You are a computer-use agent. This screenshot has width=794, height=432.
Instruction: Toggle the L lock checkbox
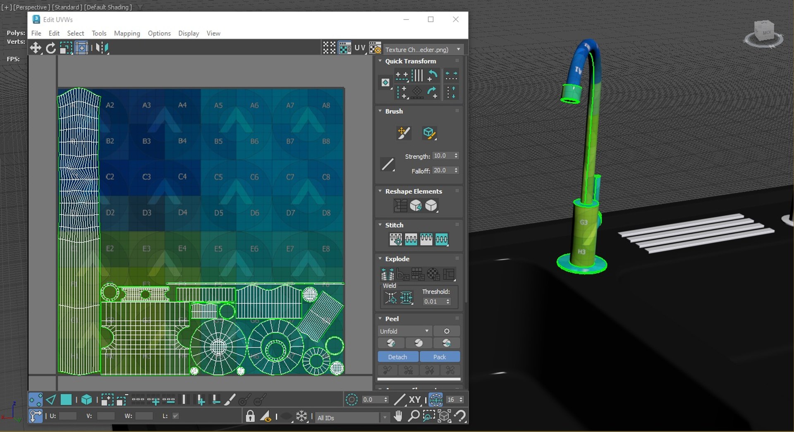(176, 416)
